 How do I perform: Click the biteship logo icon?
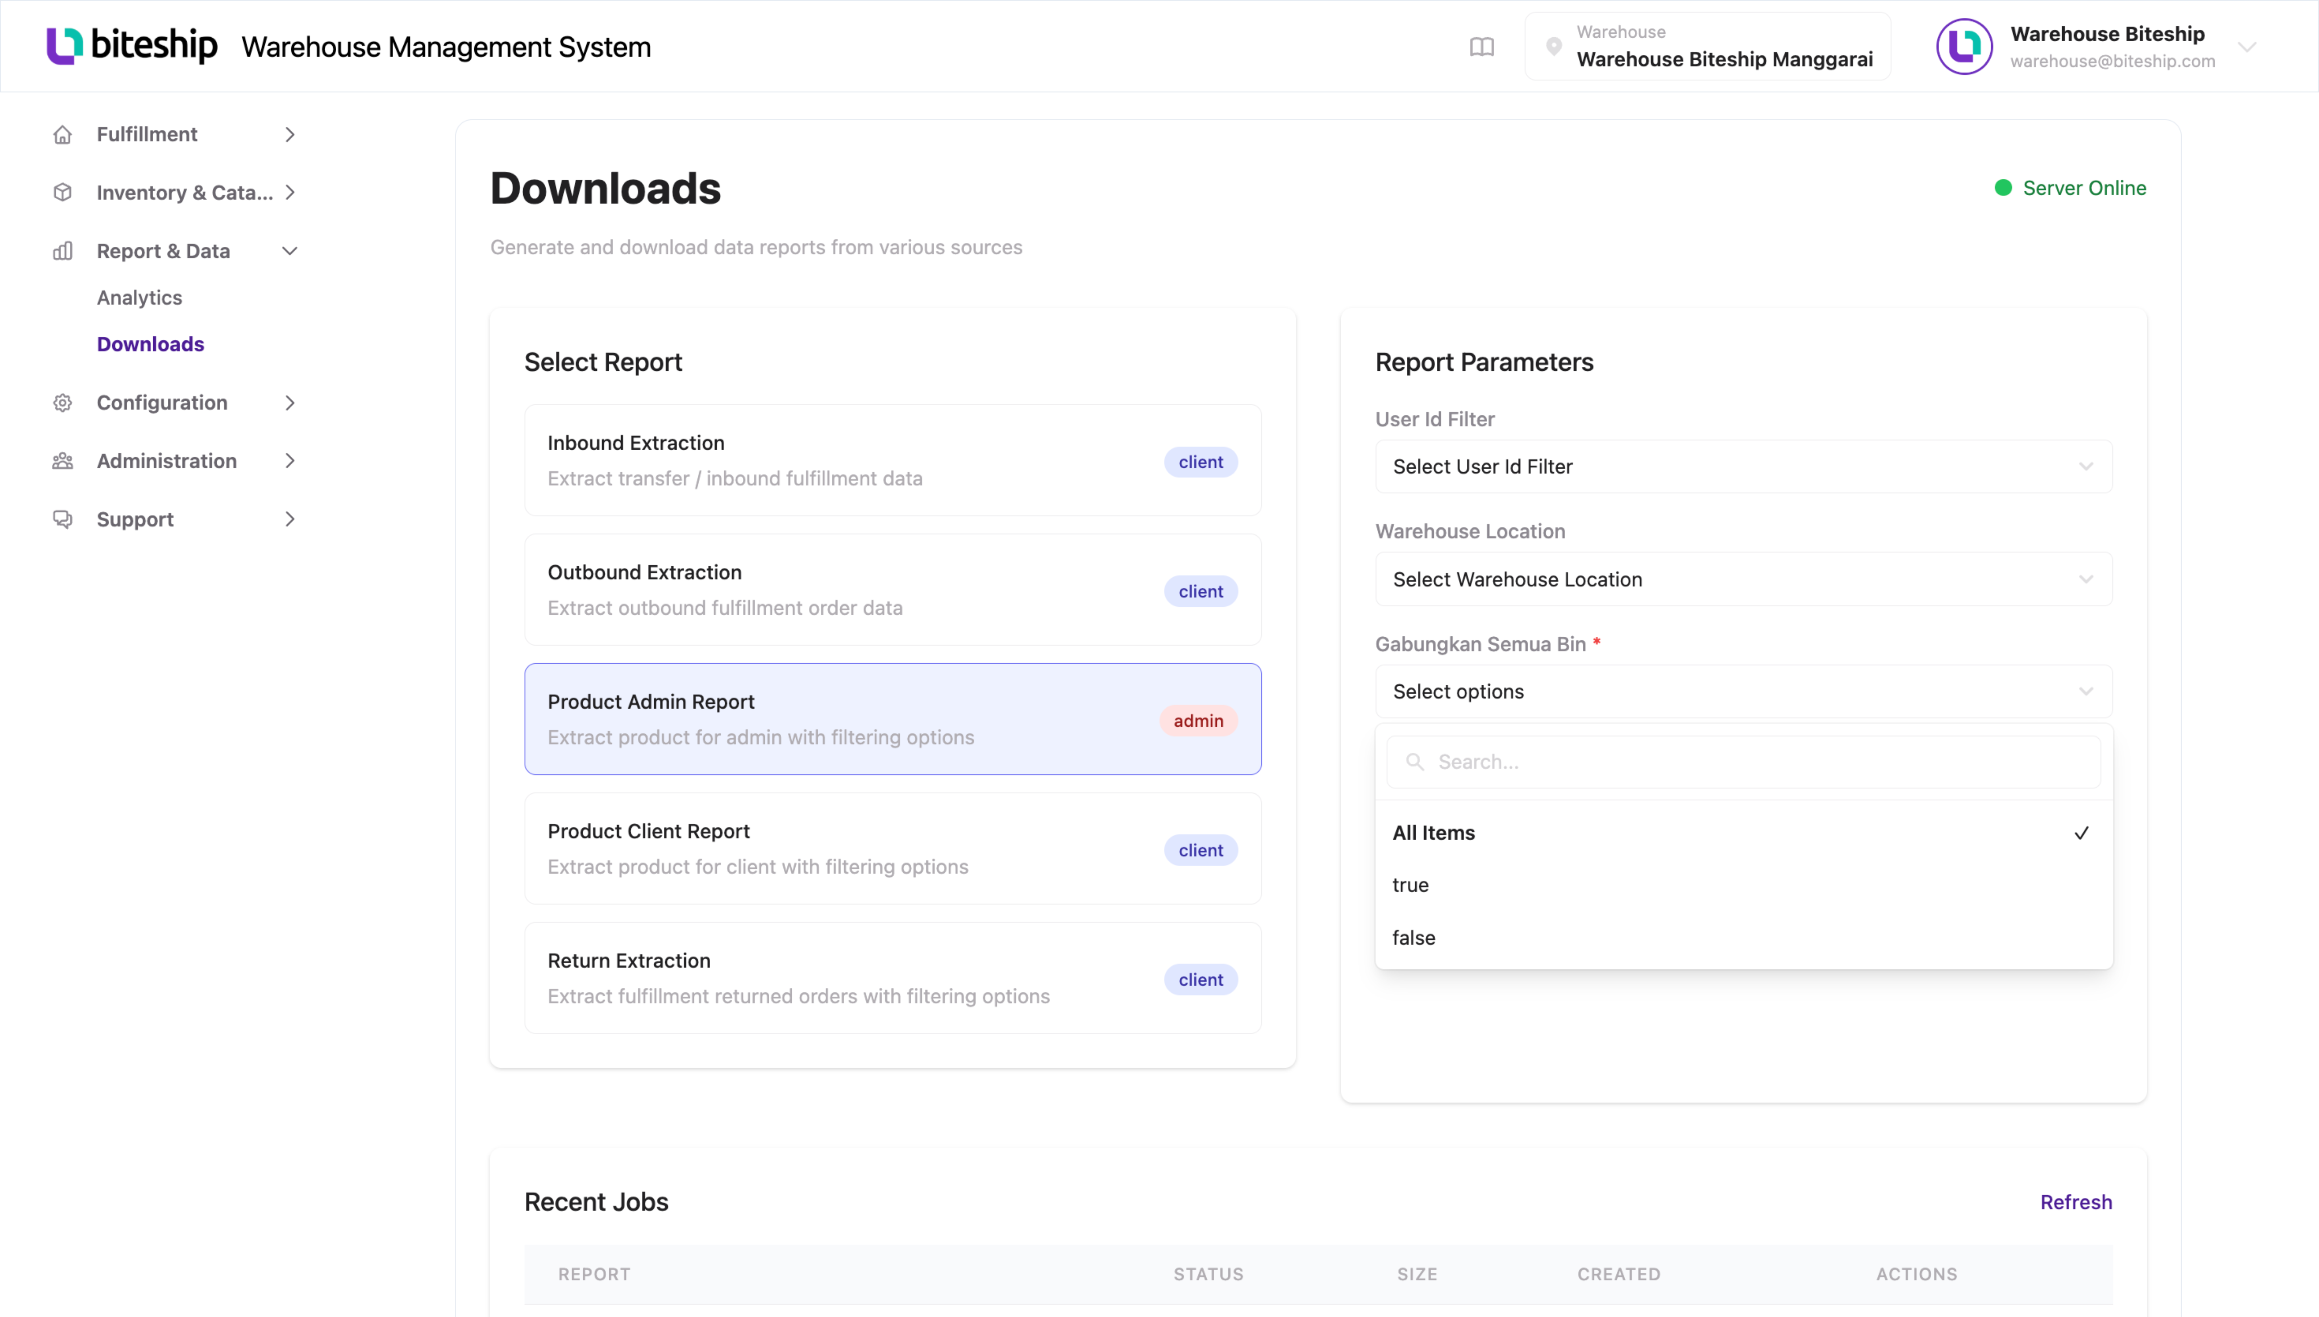tap(64, 45)
